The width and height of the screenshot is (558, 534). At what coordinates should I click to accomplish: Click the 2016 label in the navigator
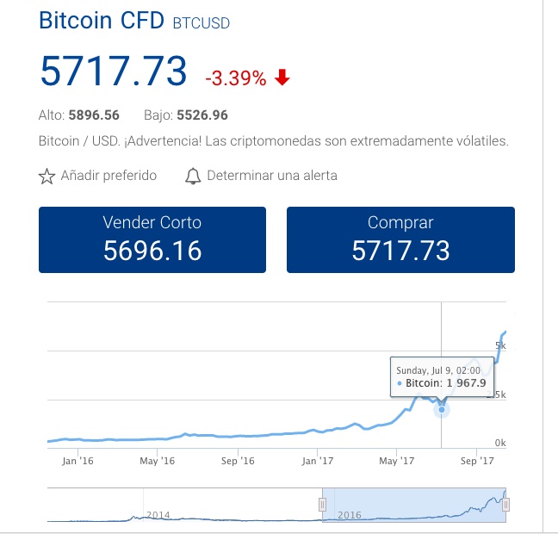(349, 514)
